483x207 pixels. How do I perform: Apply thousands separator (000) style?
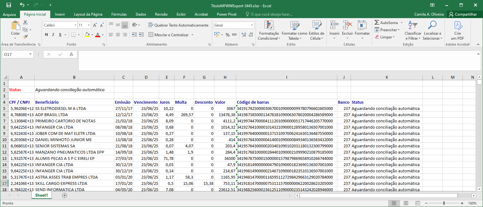[234, 35]
